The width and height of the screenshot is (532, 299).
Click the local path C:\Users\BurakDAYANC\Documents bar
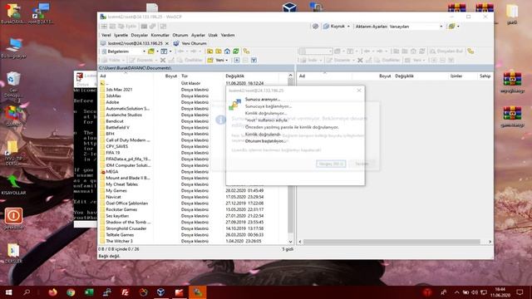click(196, 68)
